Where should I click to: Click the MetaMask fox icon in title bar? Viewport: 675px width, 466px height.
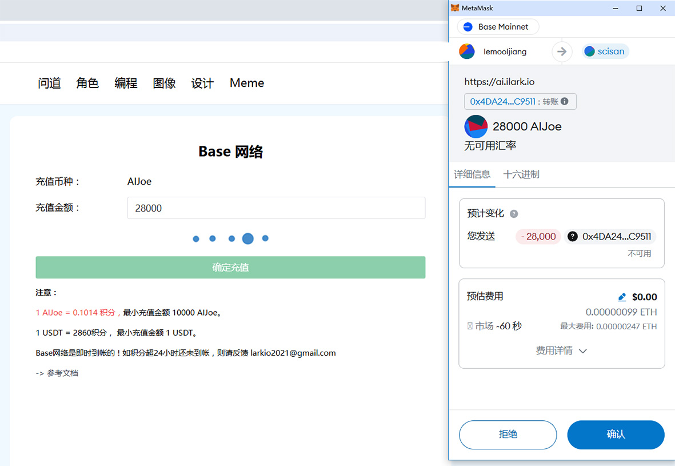tap(454, 8)
